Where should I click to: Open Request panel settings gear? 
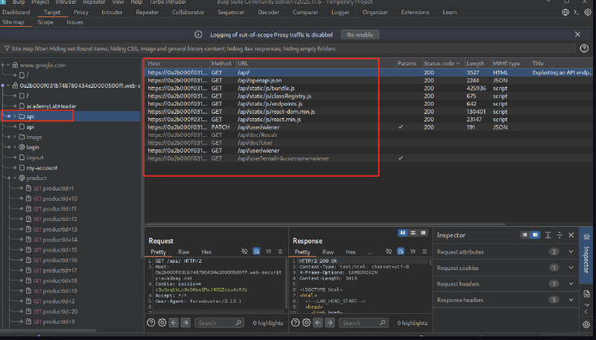coord(162,323)
